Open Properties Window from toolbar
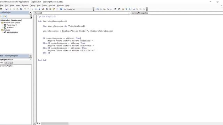This screenshot has width=223, height=125. [x=50, y=9]
